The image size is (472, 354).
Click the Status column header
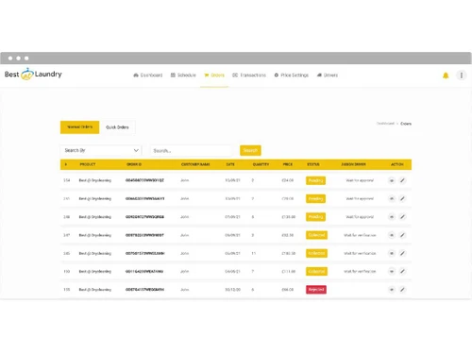click(x=313, y=164)
